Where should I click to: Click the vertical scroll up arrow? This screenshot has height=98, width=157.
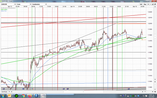click(155, 7)
